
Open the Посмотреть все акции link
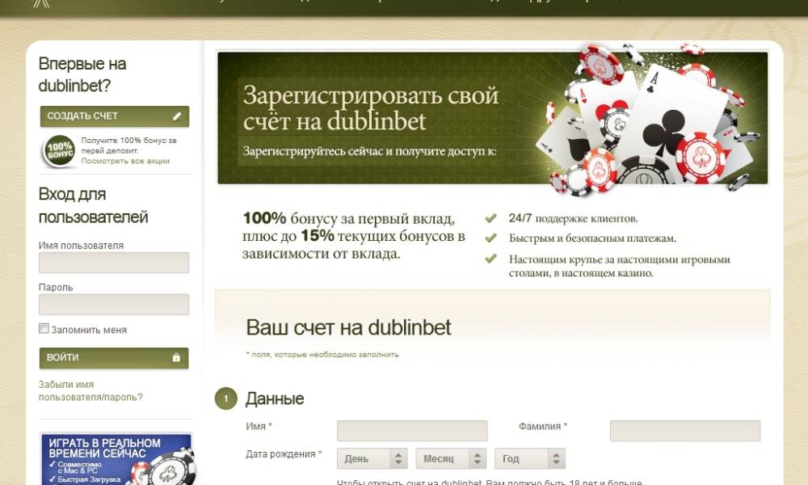coord(125,161)
